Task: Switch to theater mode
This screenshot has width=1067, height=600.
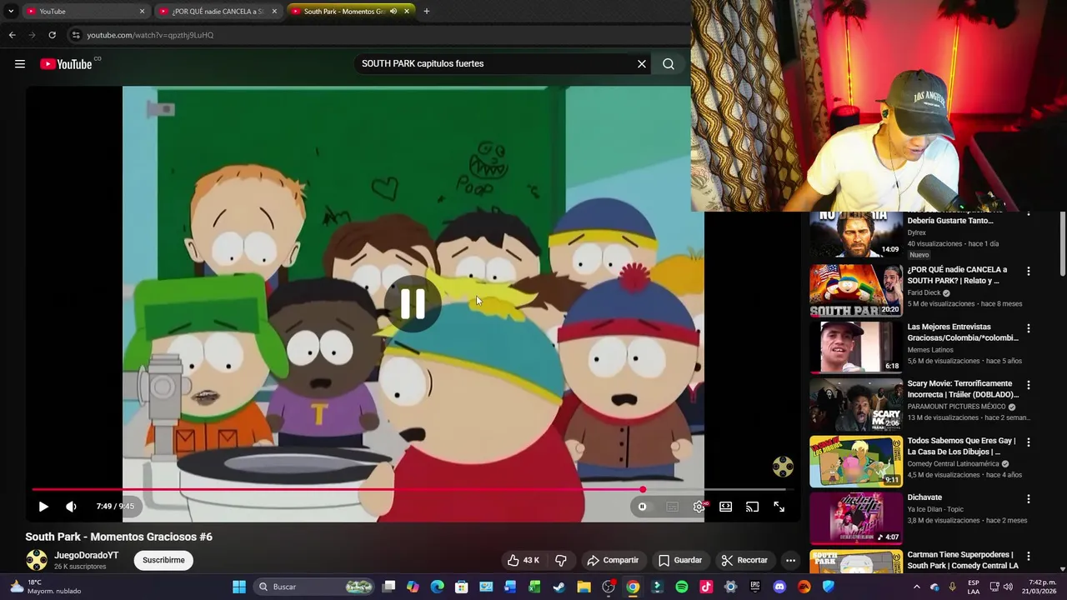Action: pos(726,507)
